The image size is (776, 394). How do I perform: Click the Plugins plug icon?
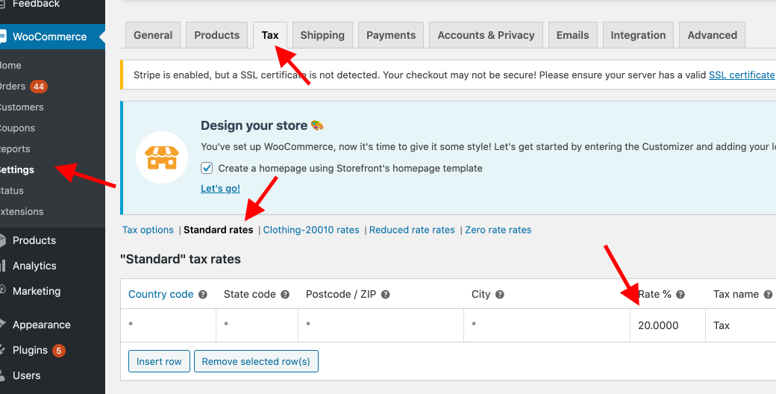[x=2, y=350]
